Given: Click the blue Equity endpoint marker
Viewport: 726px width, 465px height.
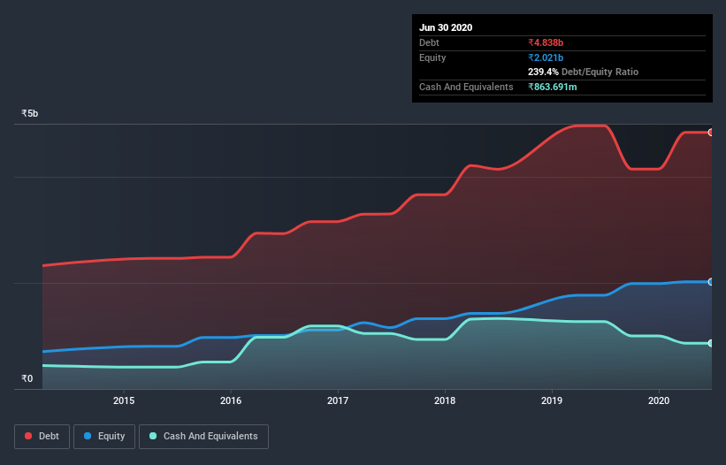Looking at the screenshot, I should click(x=711, y=282).
